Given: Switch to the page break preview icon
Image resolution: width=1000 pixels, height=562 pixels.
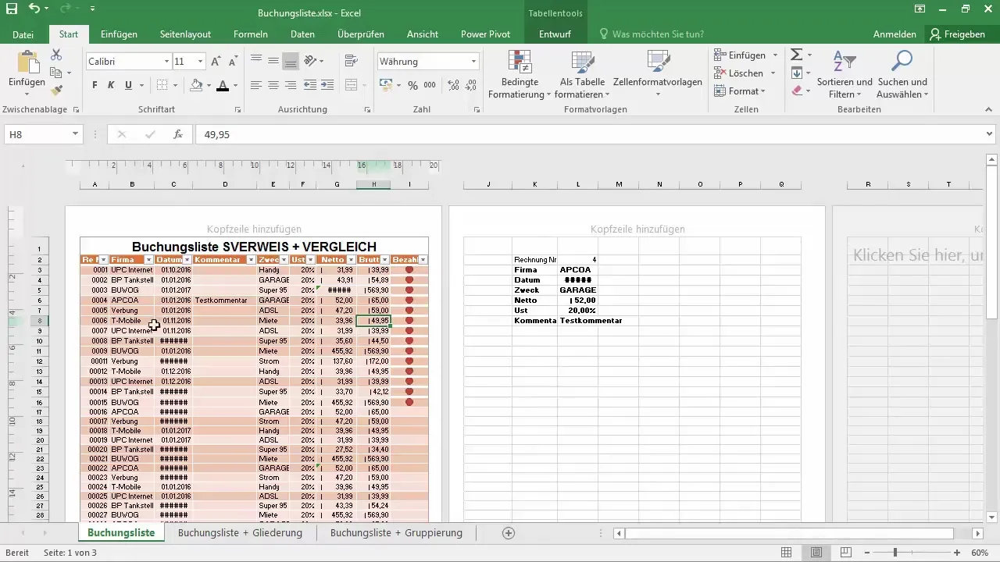Looking at the screenshot, I should tap(846, 553).
